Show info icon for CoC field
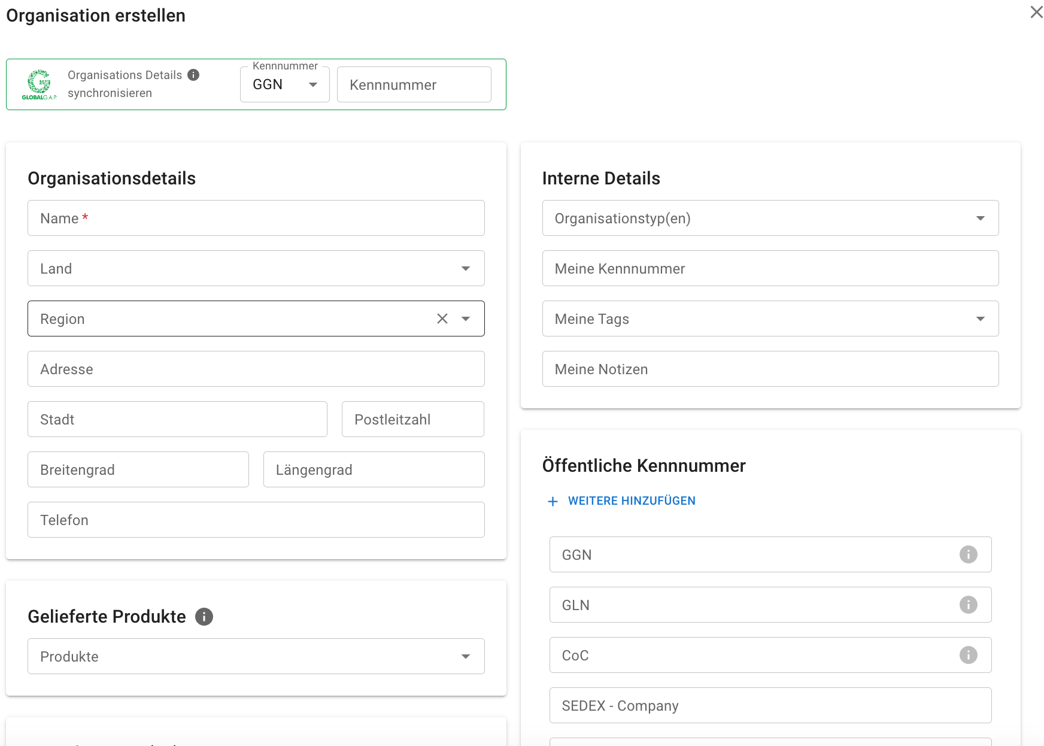Screen dimensions: 1044x746 969,655
